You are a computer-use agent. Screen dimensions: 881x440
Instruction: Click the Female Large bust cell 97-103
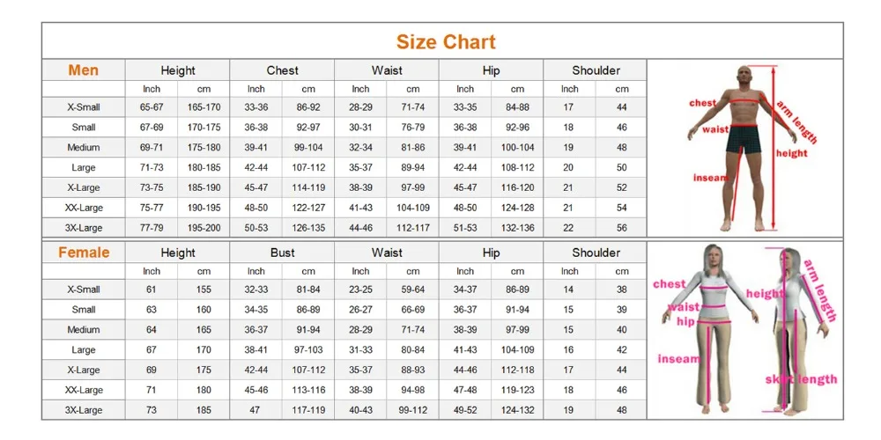308,350
